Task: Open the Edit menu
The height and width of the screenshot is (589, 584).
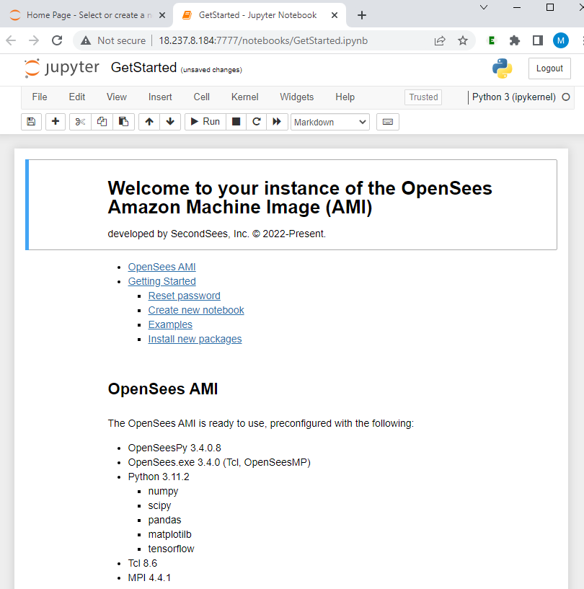Action: pos(77,97)
